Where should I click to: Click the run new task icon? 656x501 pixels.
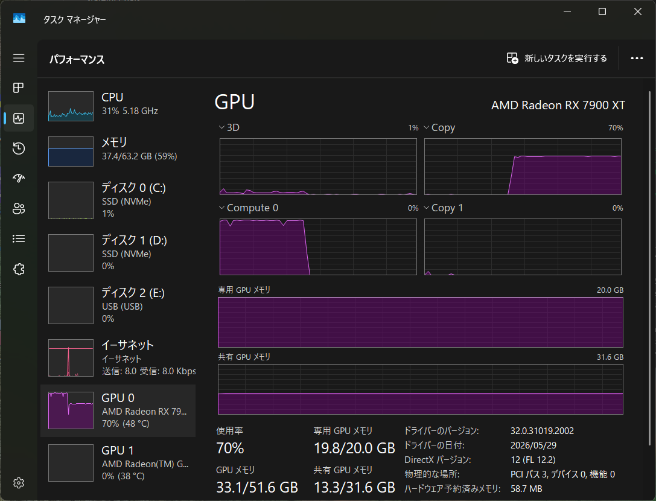[512, 58]
